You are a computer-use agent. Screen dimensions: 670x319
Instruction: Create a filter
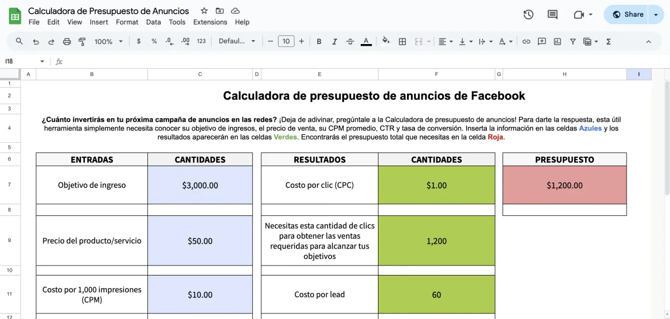(x=572, y=41)
